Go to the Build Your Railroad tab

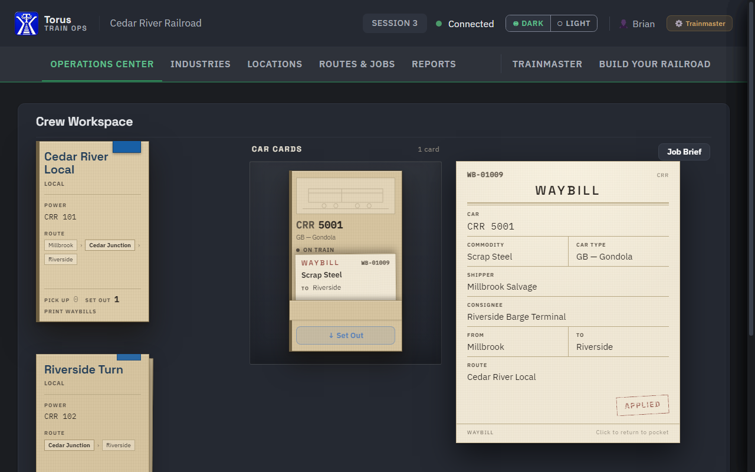655,64
